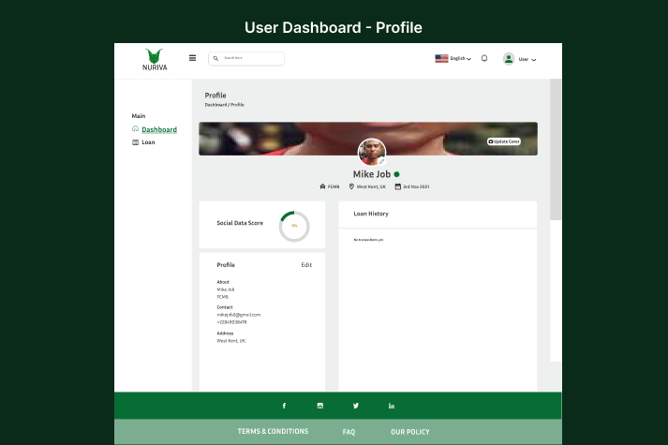Click Edit in the Profile card
This screenshot has height=445, width=668.
coord(306,265)
